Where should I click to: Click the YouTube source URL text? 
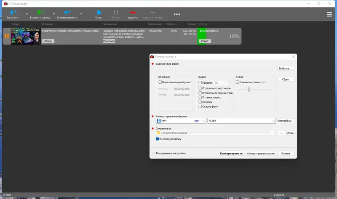point(70,31)
